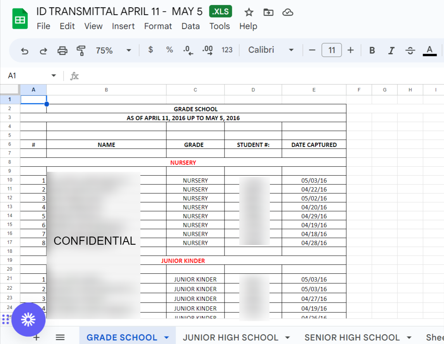This screenshot has height=344, width=444.
Task: Open the Edit menu
Action: 67,26
